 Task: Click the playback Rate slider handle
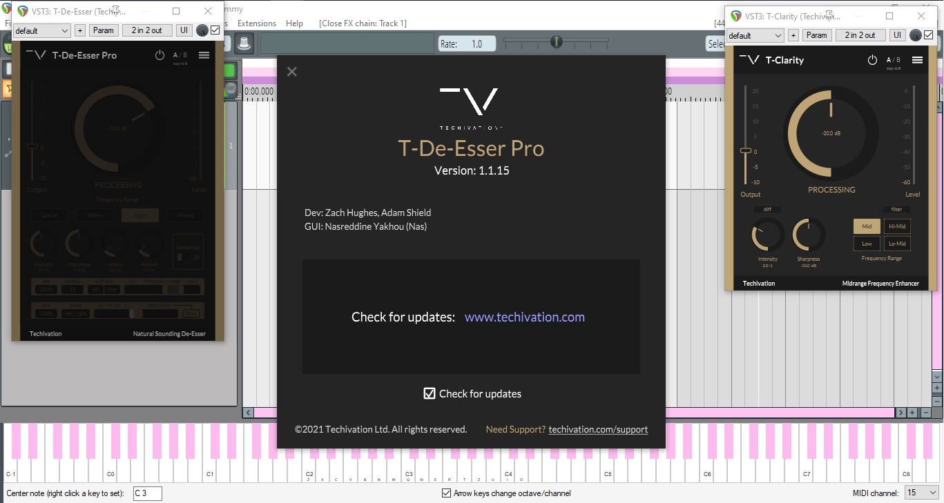[x=556, y=42]
